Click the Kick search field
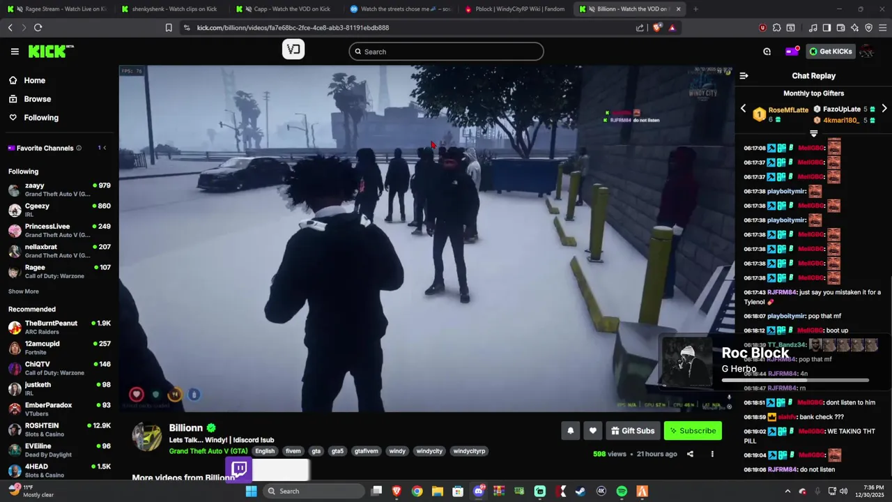This screenshot has height=502, width=892. click(446, 52)
